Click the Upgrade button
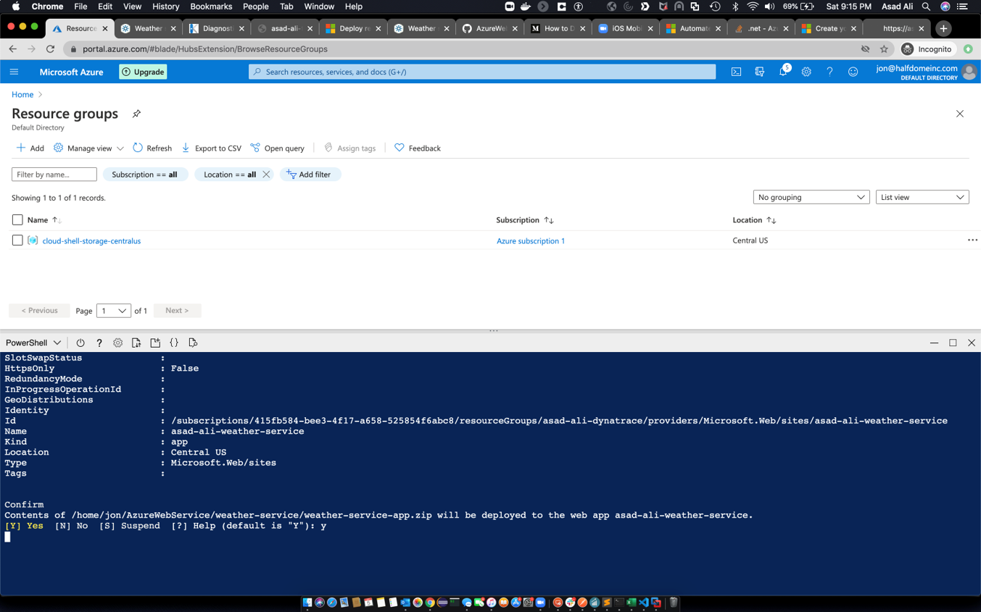The width and height of the screenshot is (981, 612). coord(143,72)
